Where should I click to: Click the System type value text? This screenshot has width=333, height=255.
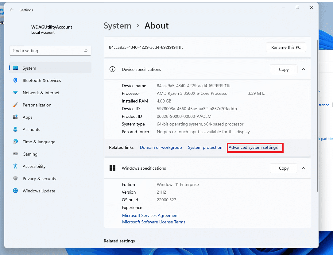coord(200,124)
